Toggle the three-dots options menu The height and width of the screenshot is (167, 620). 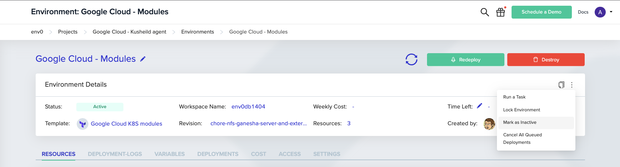click(x=572, y=85)
